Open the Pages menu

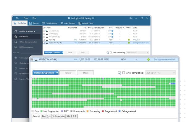26,18
